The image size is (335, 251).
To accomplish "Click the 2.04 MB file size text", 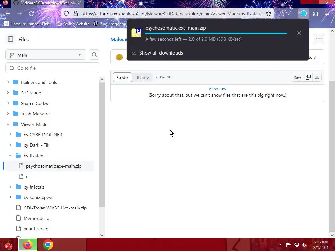I will point(163,77).
